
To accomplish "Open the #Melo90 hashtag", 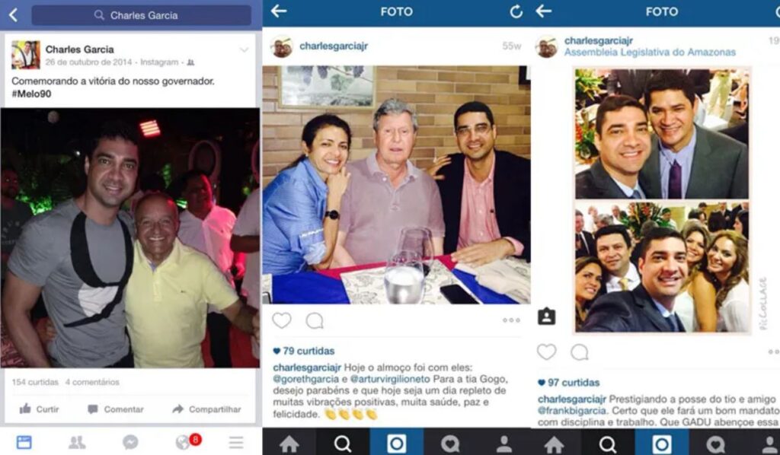I will pos(31,94).
